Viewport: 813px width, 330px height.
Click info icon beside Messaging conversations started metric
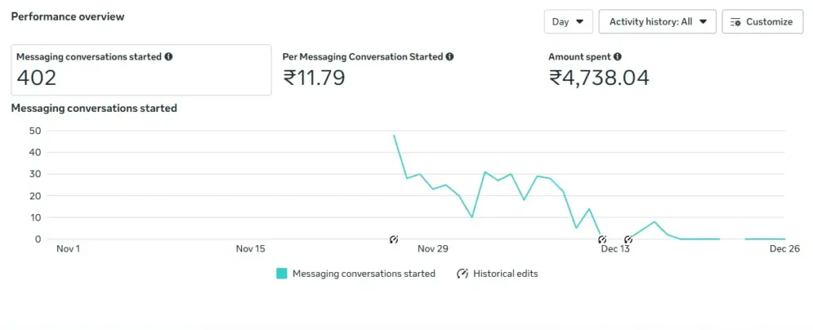[169, 57]
